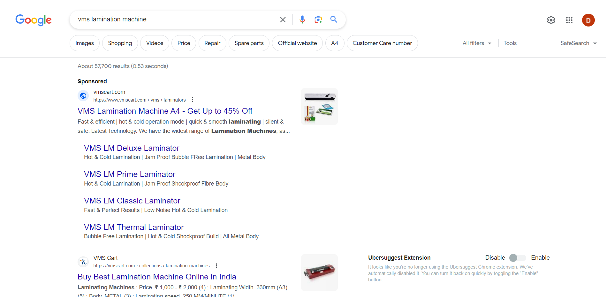Open Buy Best Lamination Machine Online link
The width and height of the screenshot is (606, 297).
pos(157,277)
